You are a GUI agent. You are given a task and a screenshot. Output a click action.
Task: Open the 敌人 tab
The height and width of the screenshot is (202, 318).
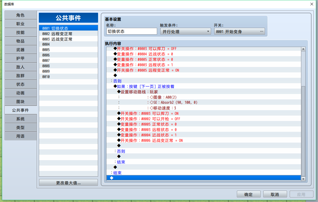(20, 67)
